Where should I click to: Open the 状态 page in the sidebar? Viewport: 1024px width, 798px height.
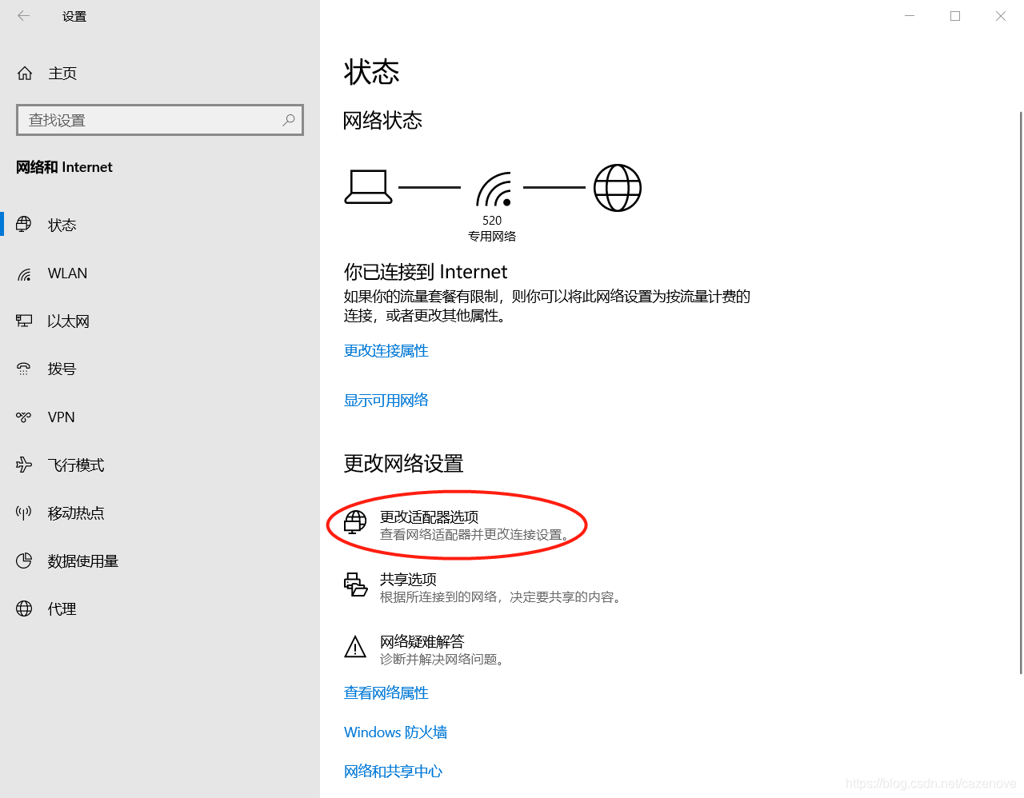160,225
